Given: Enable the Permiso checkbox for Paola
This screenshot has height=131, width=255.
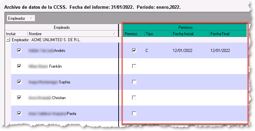Looking at the screenshot, I should click(134, 113).
